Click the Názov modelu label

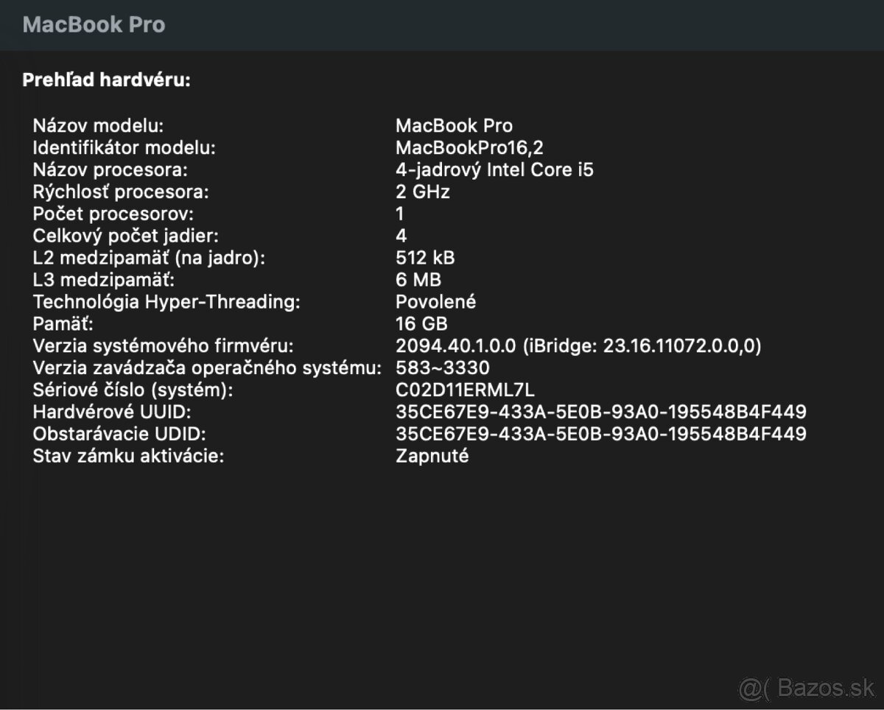[x=98, y=125]
